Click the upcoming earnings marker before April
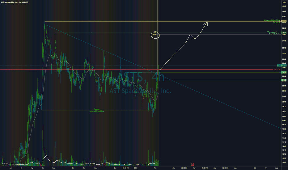Screen dimensions: 288x170 coord(192,164)
